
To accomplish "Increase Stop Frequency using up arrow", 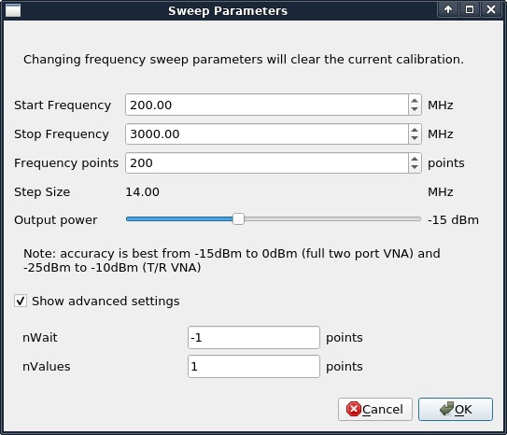I will pyautogui.click(x=415, y=129).
